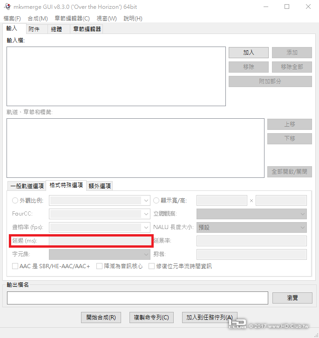This screenshot has width=319, height=338.
Task: Select the 顯示寬/高 radio button
Action: pos(156,201)
